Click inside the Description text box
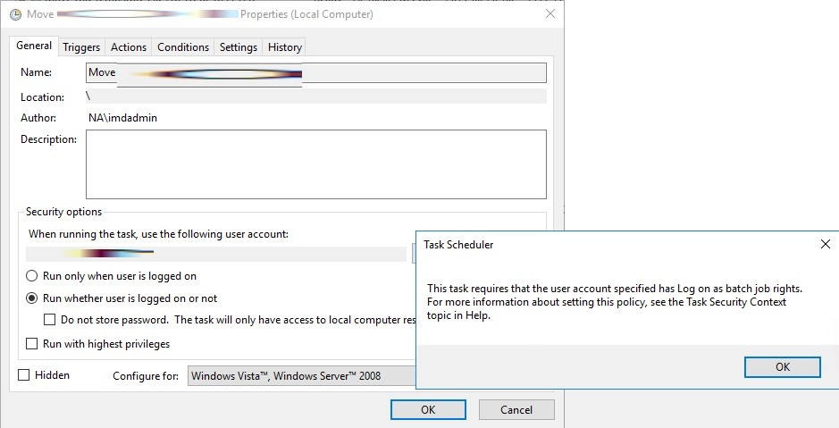The height and width of the screenshot is (428, 839). pos(315,164)
